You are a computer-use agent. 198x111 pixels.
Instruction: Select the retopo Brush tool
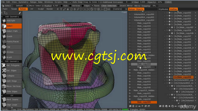pyautogui.click(x=11, y=57)
